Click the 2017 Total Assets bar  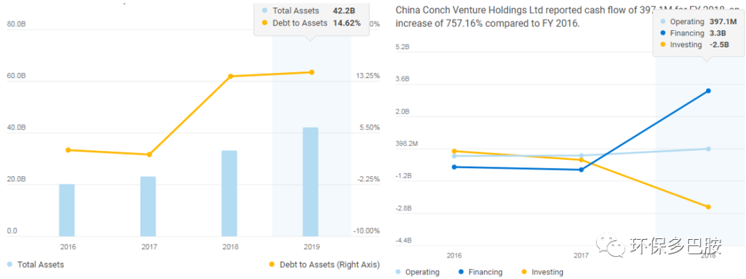point(149,206)
